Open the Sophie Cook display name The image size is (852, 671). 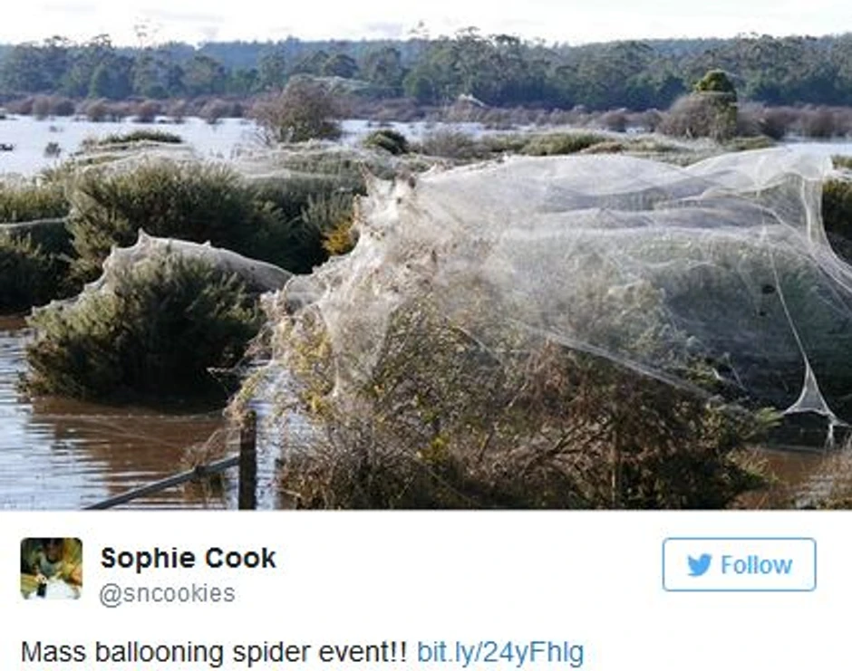[x=188, y=558]
